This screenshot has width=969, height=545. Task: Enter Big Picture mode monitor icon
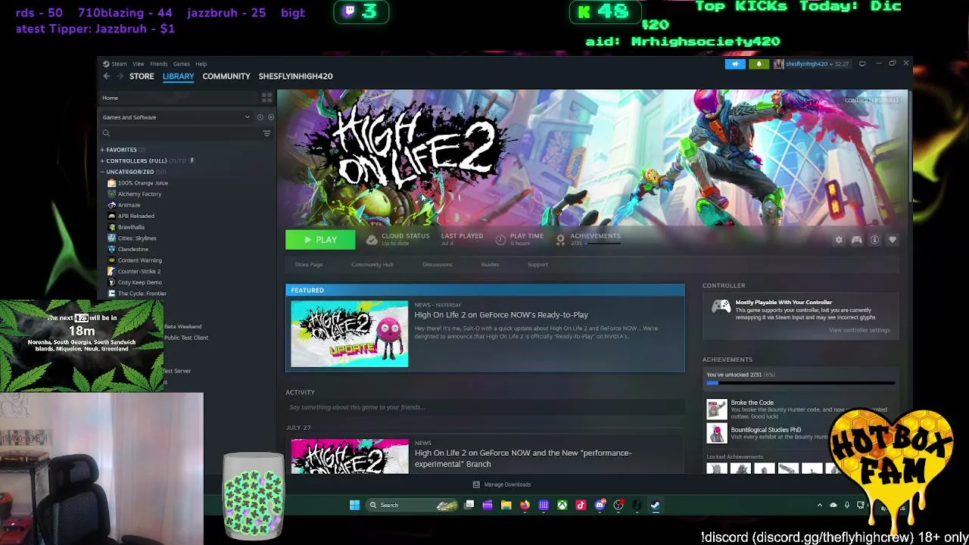click(x=862, y=64)
